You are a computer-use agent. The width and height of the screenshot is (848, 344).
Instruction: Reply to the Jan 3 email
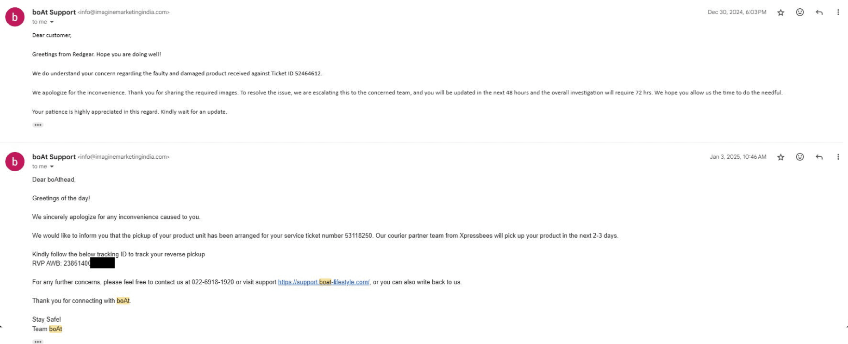(819, 157)
